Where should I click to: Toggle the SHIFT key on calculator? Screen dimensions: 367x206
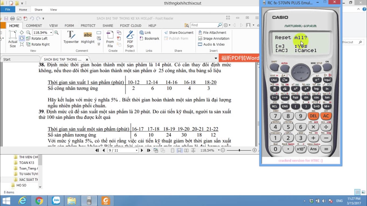pyautogui.click(x=274, y=68)
